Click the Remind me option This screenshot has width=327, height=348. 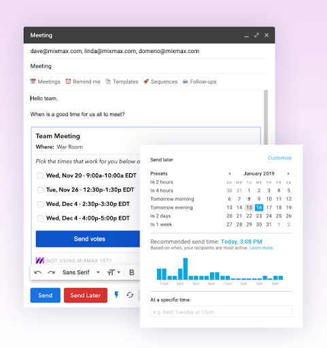(x=83, y=82)
